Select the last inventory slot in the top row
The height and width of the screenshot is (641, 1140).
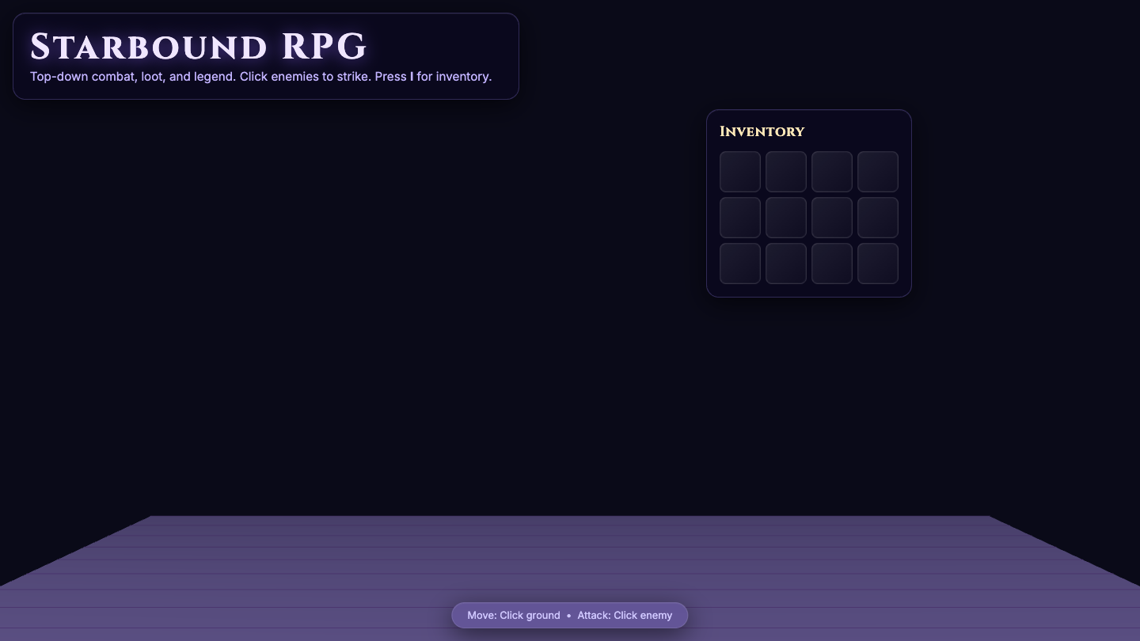(878, 172)
